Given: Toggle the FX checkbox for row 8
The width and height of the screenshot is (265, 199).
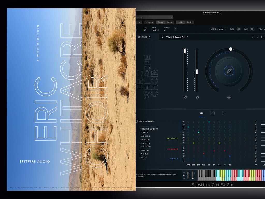Looking at the screenshot, I should [256, 143].
